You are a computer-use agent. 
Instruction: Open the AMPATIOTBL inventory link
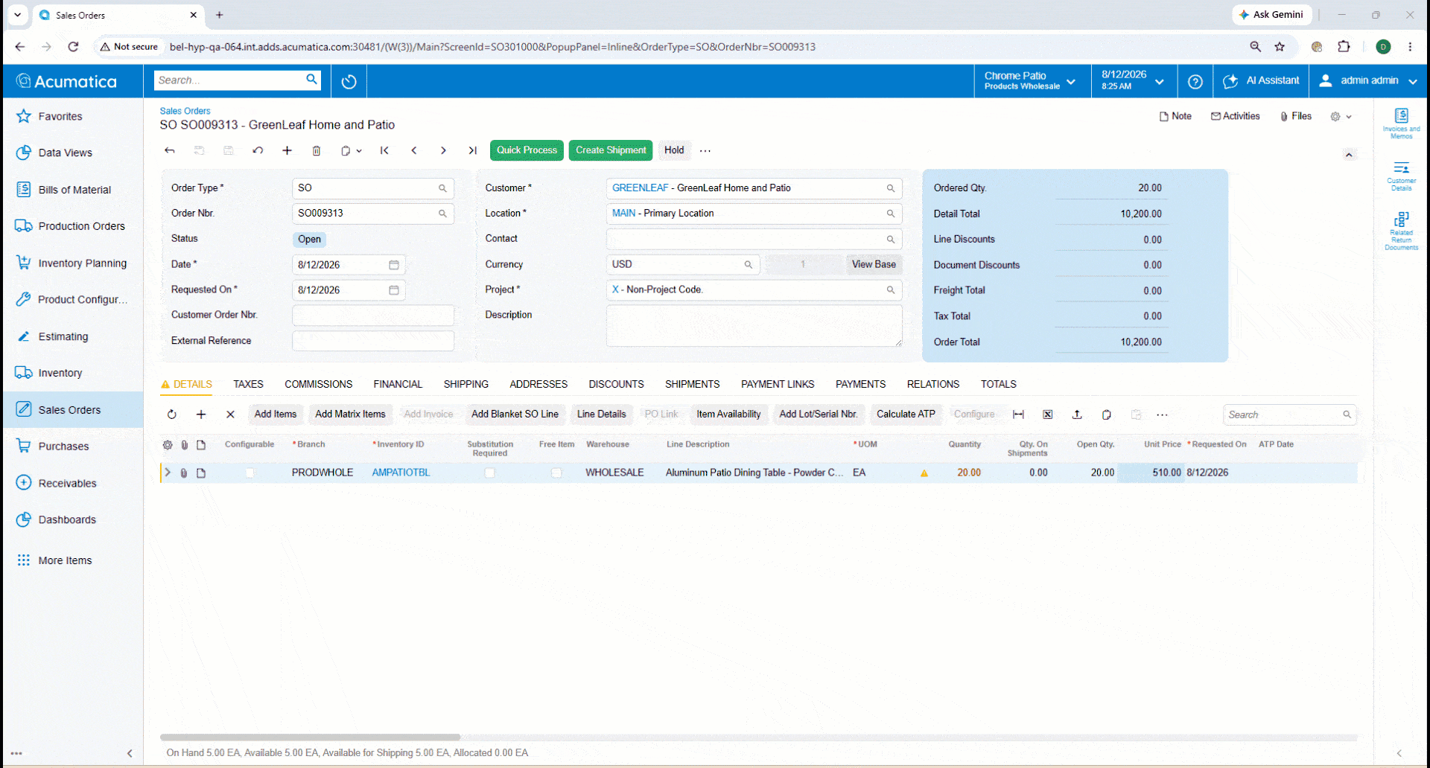tap(401, 473)
